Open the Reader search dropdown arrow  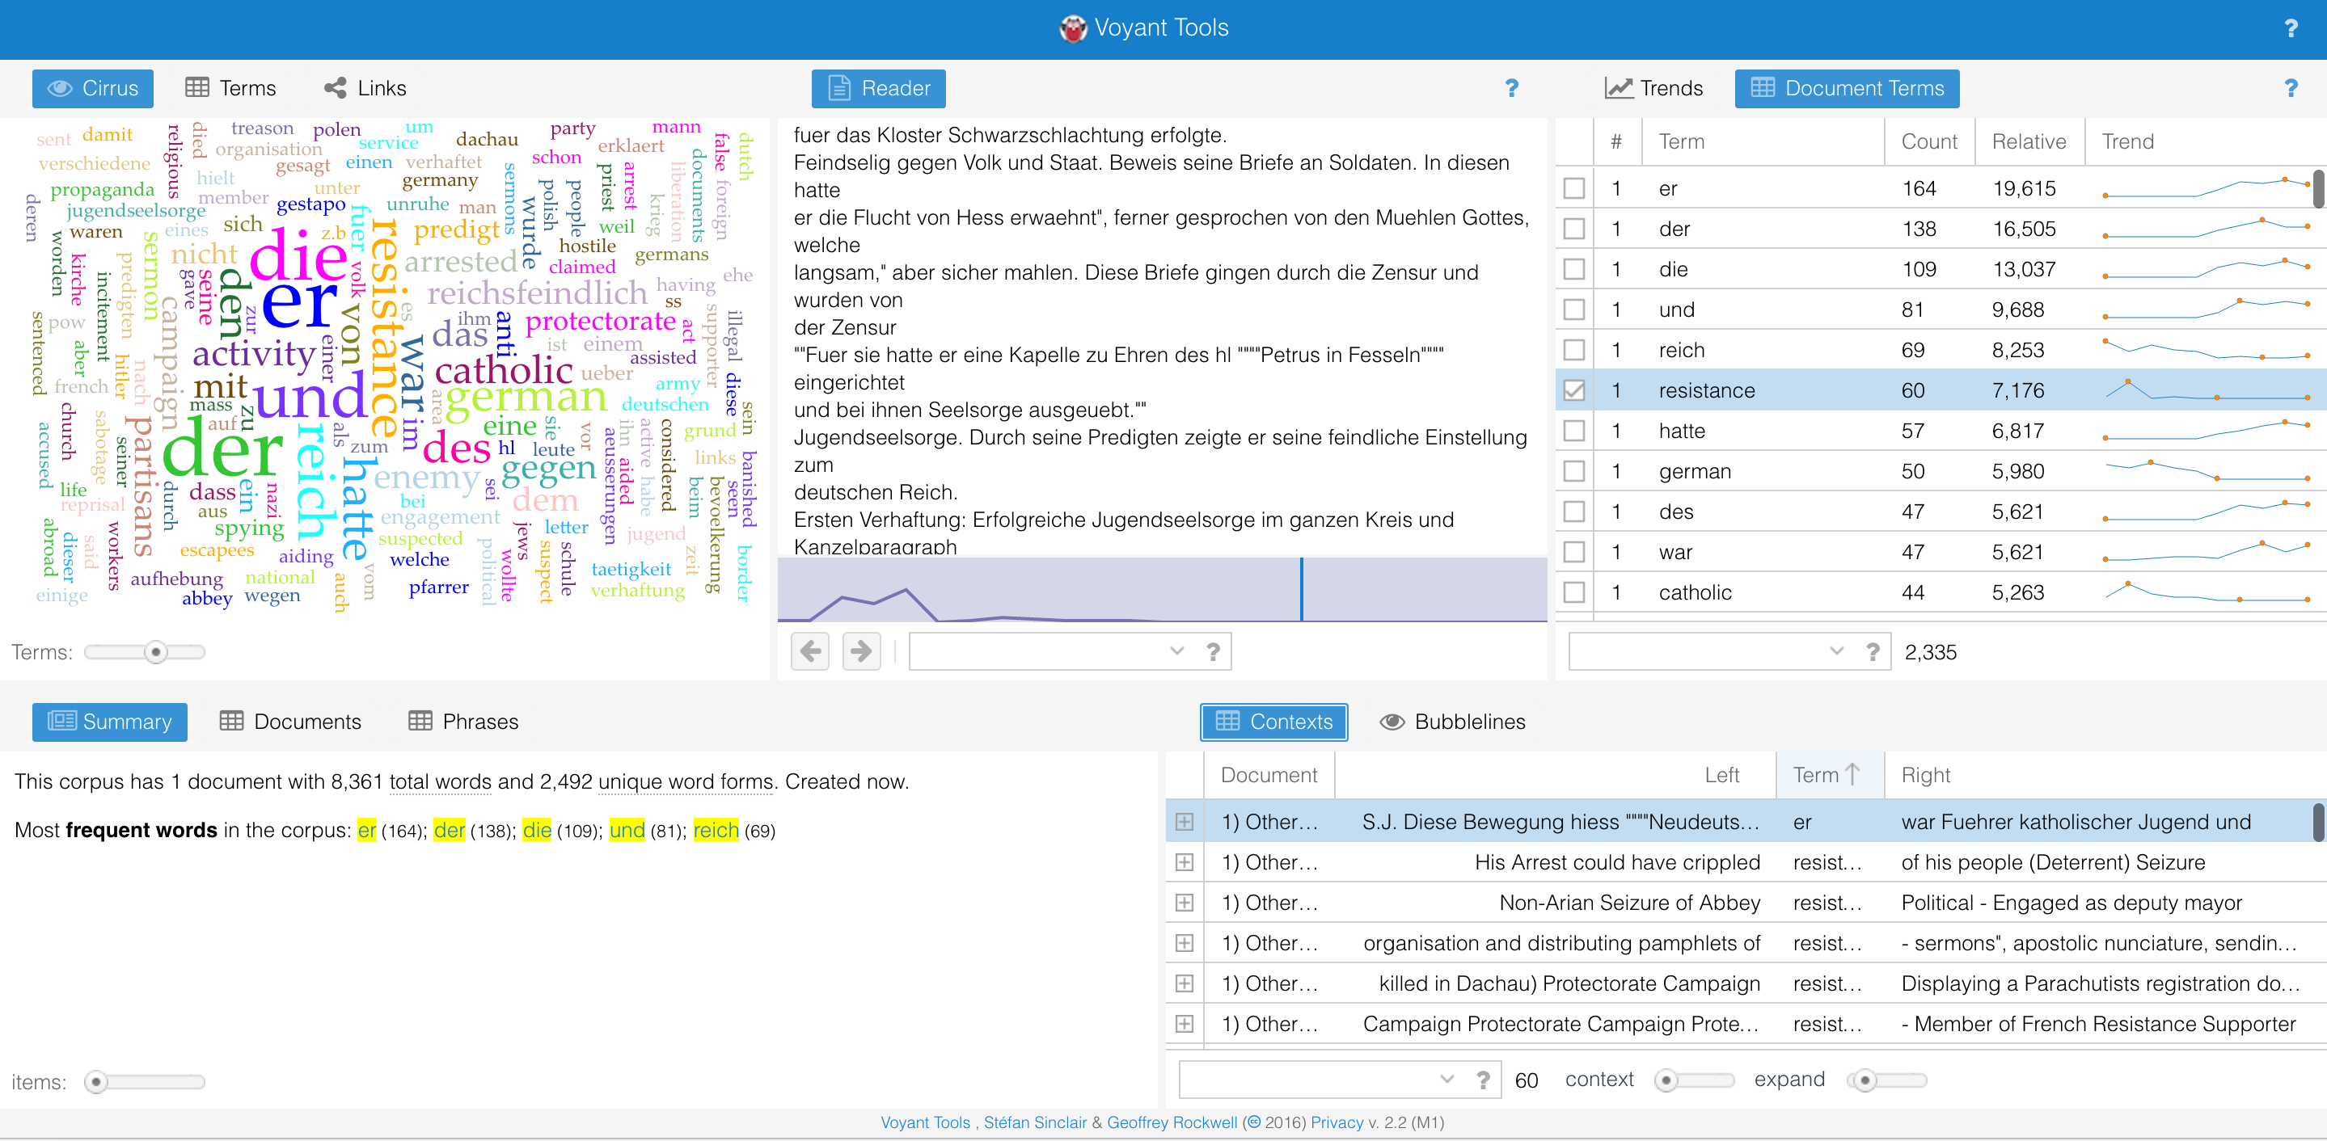(x=1176, y=650)
